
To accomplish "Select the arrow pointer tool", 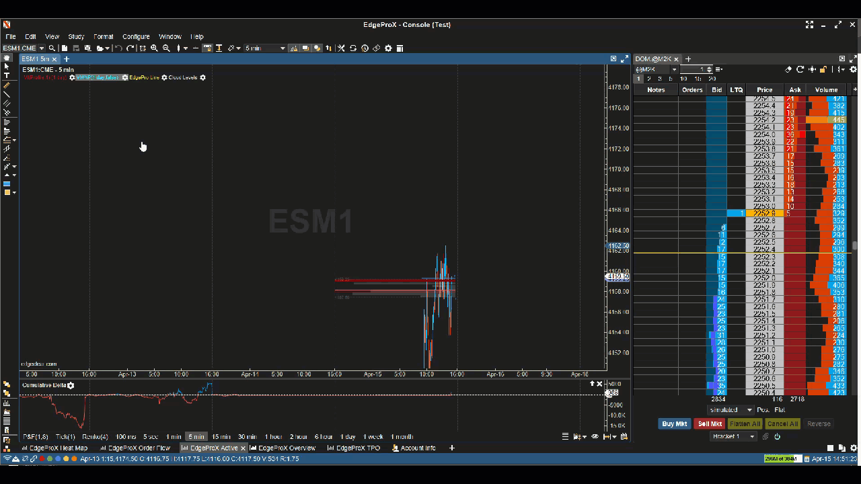I will pos(7,67).
